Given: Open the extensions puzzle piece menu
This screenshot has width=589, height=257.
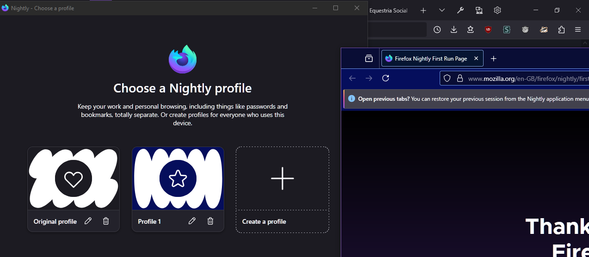Looking at the screenshot, I should tap(561, 30).
